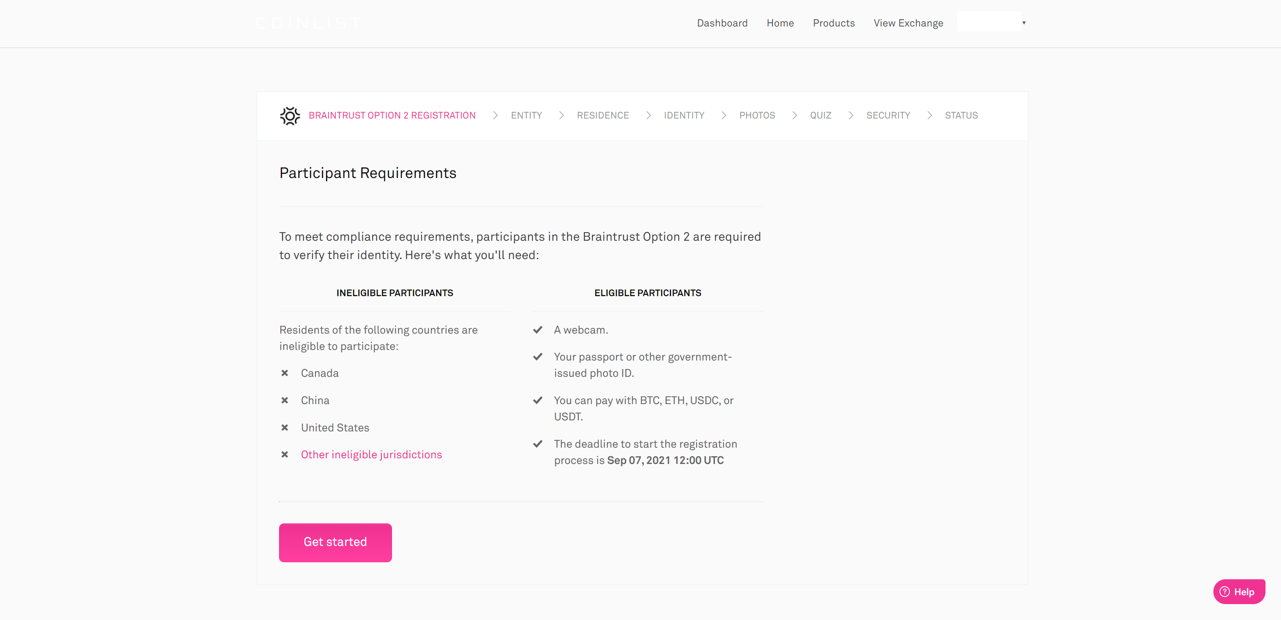Screen dimensions: 1281x620
Task: Click the chevron before the STATUS step
Action: [929, 115]
